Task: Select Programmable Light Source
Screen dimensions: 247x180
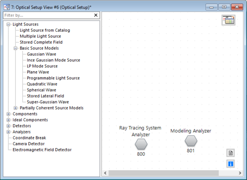Action: (53, 78)
